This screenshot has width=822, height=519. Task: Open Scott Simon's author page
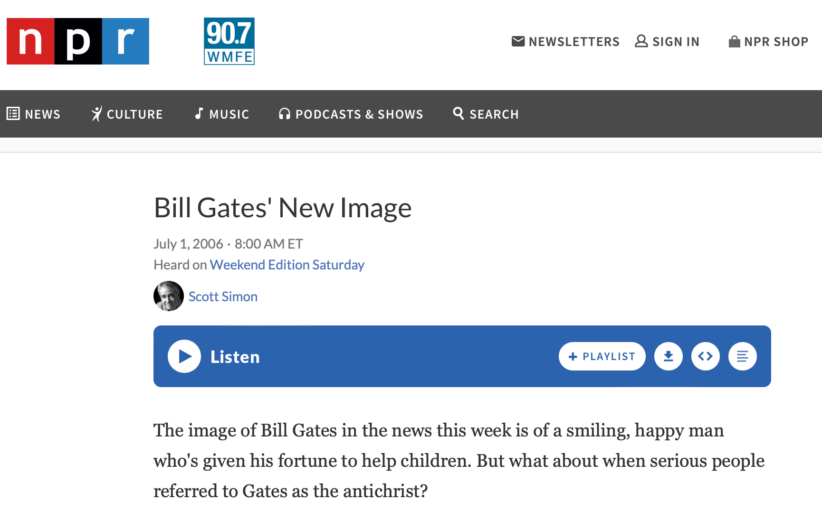(223, 297)
